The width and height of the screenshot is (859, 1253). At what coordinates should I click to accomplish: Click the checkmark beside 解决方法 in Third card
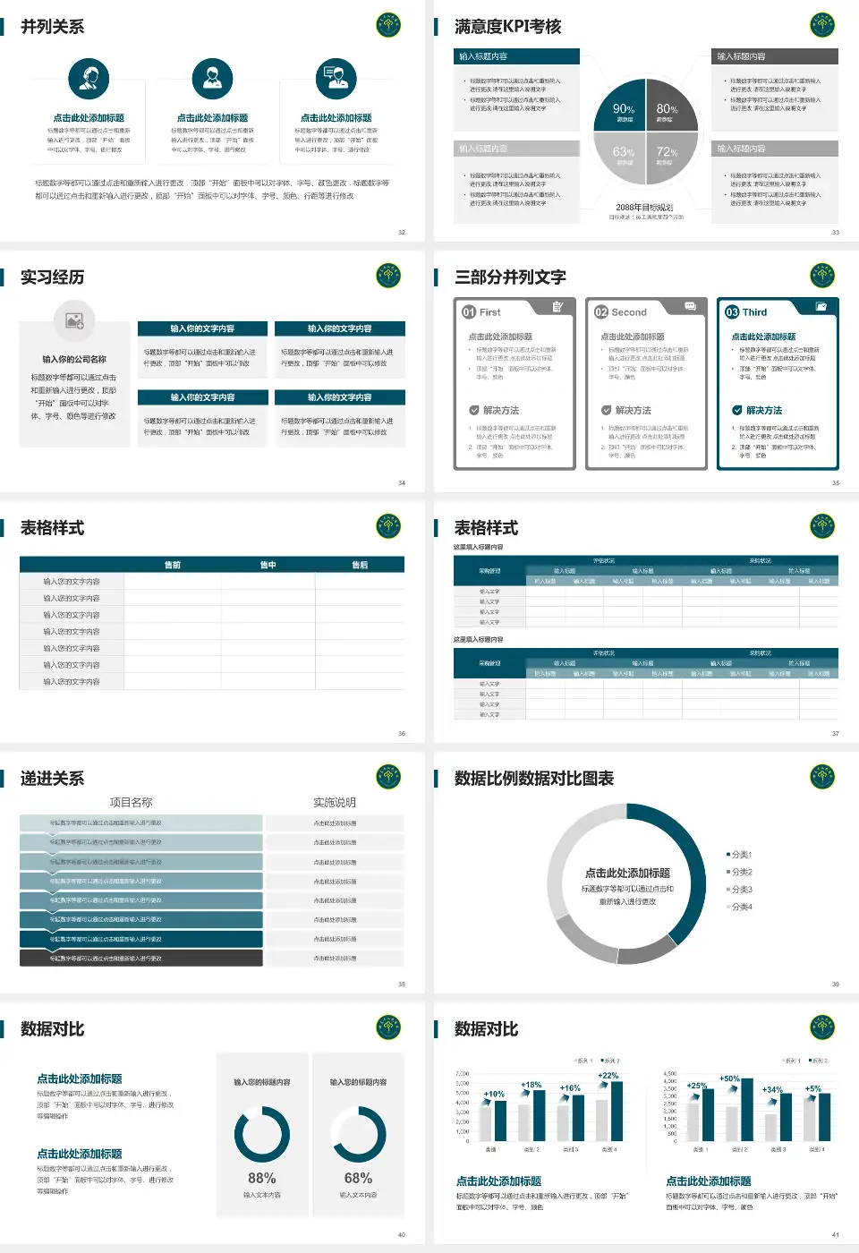[x=737, y=410]
